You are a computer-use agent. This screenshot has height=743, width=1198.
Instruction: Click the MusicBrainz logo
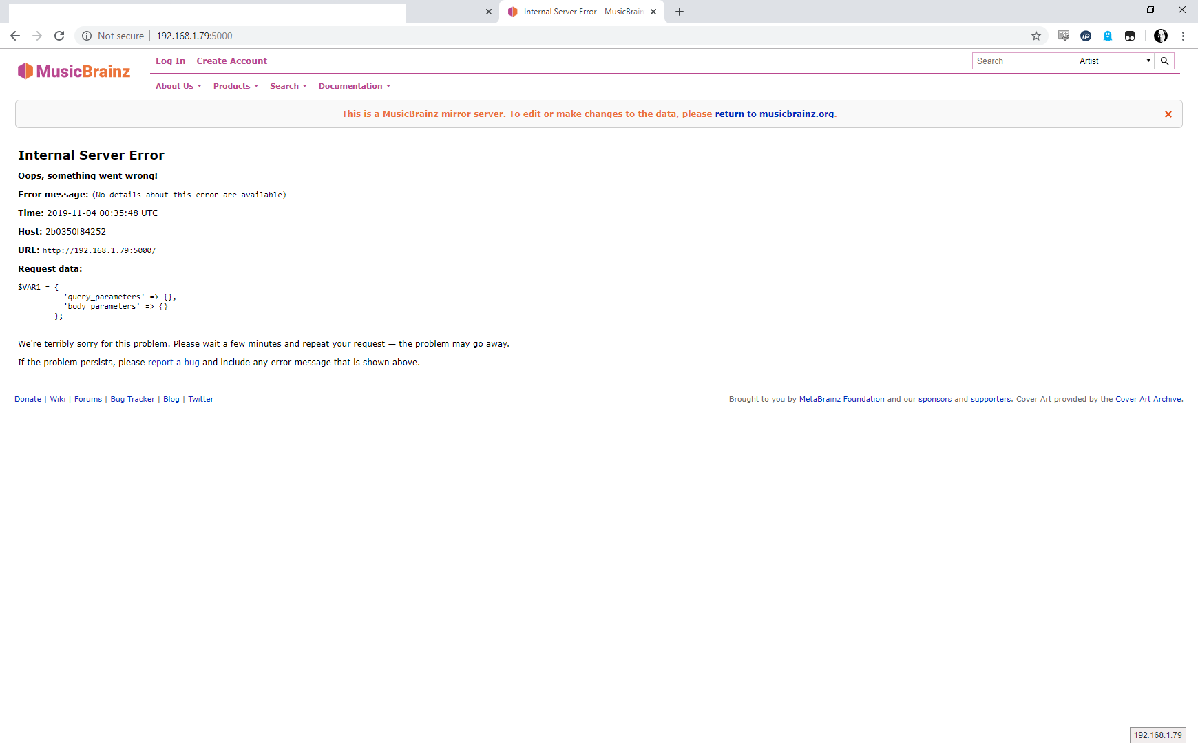click(74, 71)
